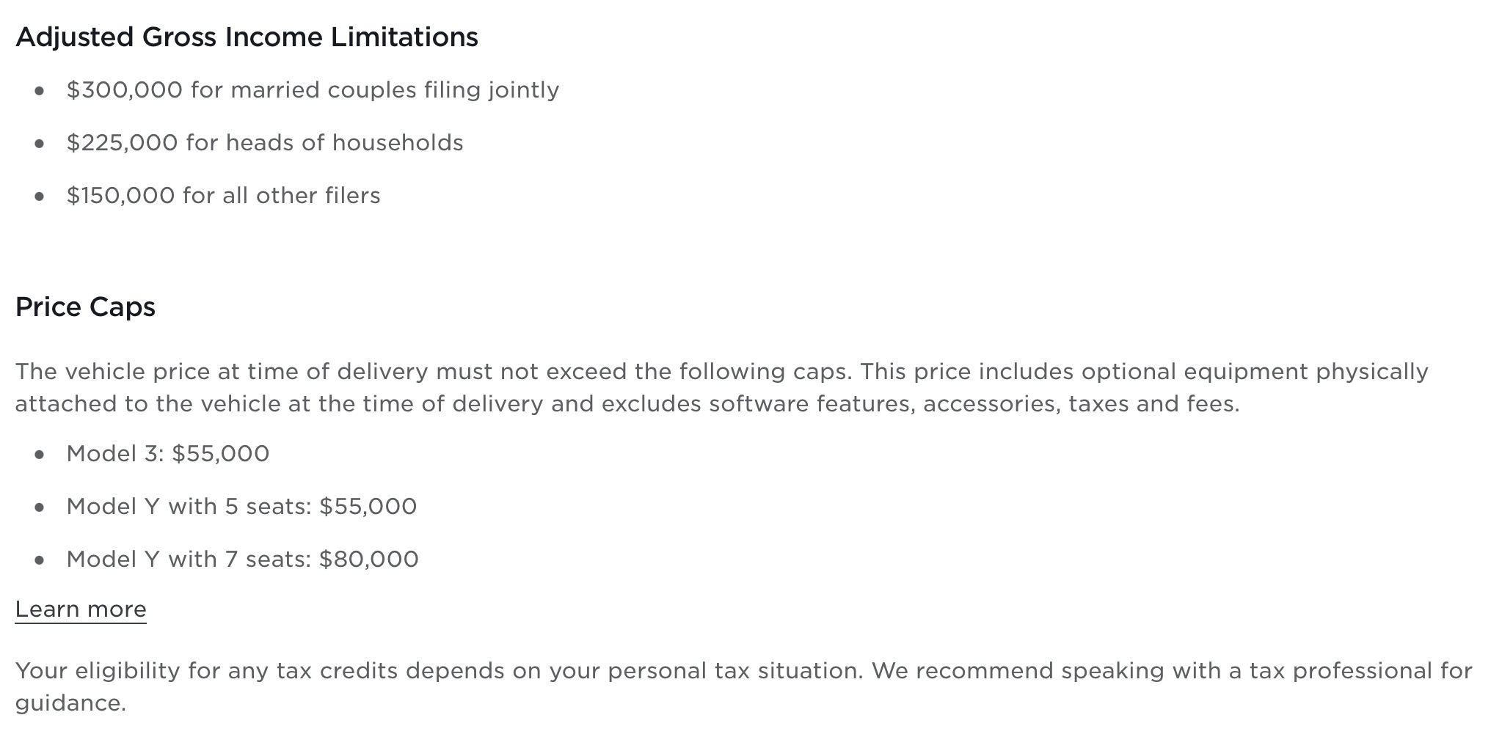Select the all other filers line
The width and height of the screenshot is (1491, 748).
click(x=224, y=195)
